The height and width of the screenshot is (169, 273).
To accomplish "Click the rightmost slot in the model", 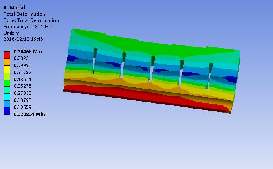I will (209, 76).
